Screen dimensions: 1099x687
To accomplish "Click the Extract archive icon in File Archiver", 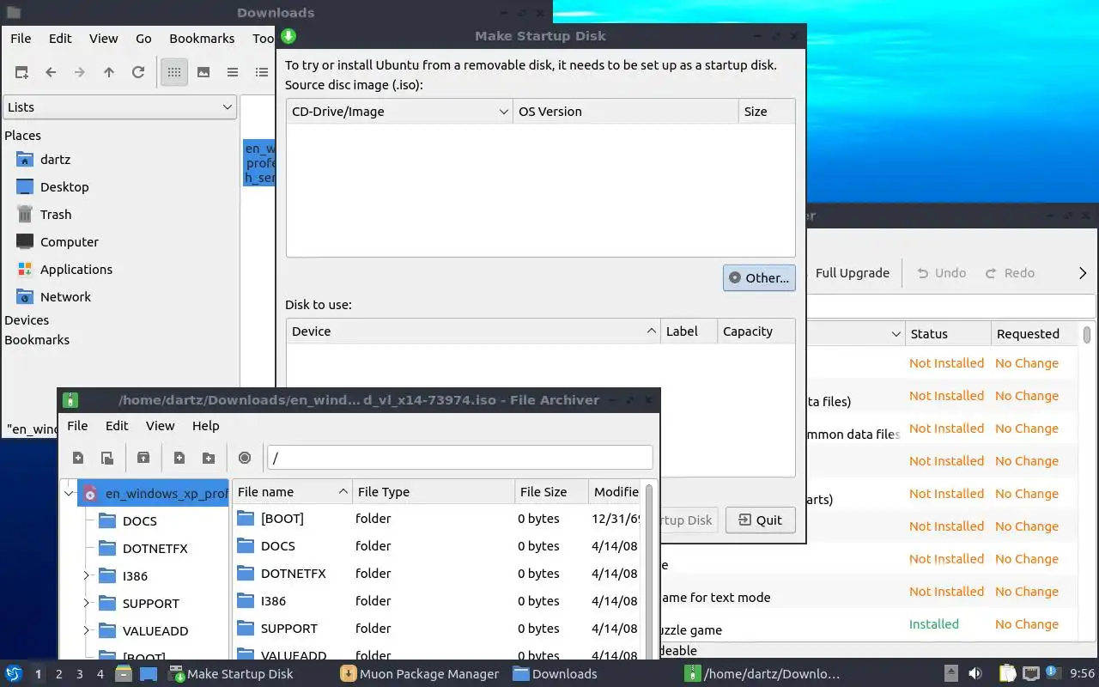I will [x=143, y=458].
